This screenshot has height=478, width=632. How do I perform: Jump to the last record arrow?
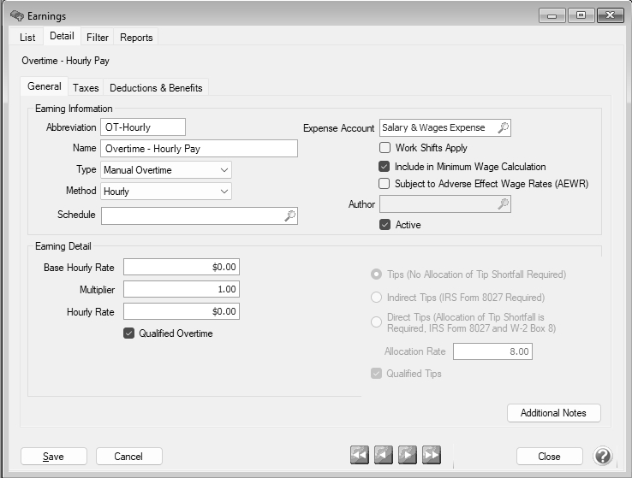tap(432, 456)
